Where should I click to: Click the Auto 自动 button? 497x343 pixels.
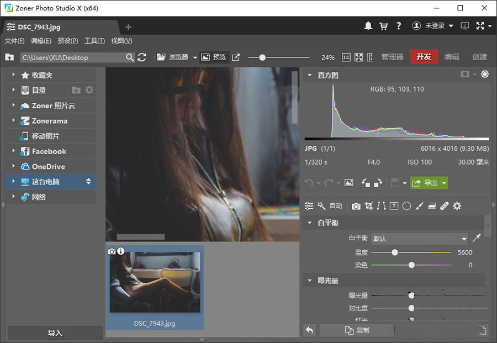coord(336,206)
